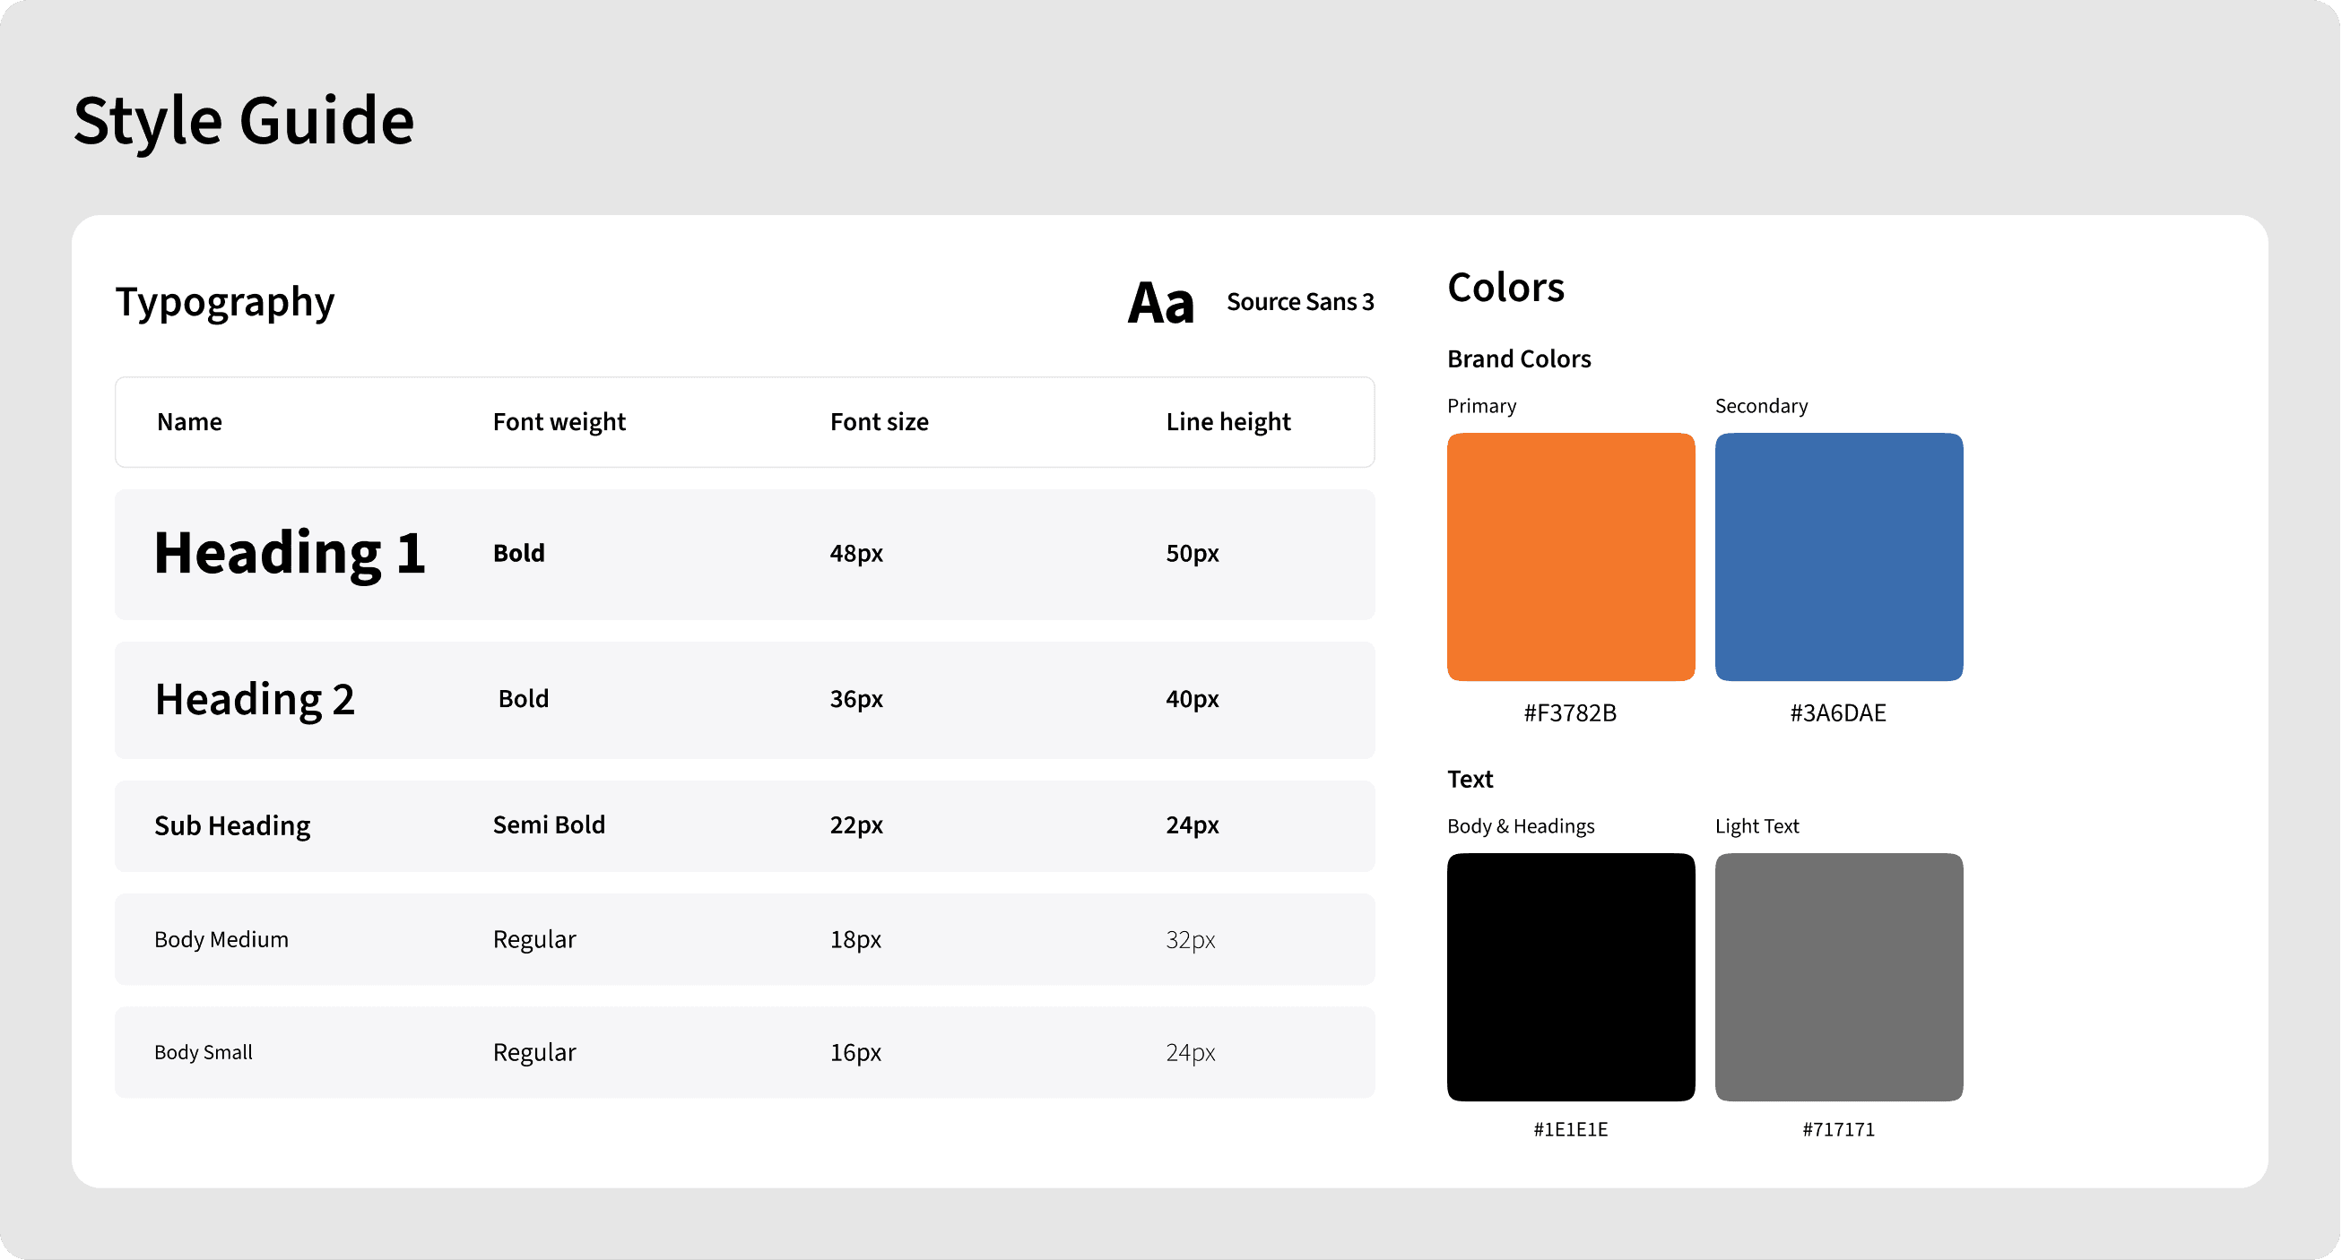This screenshot has width=2342, height=1260.
Task: Click the #F3782B hex code
Action: (1570, 713)
